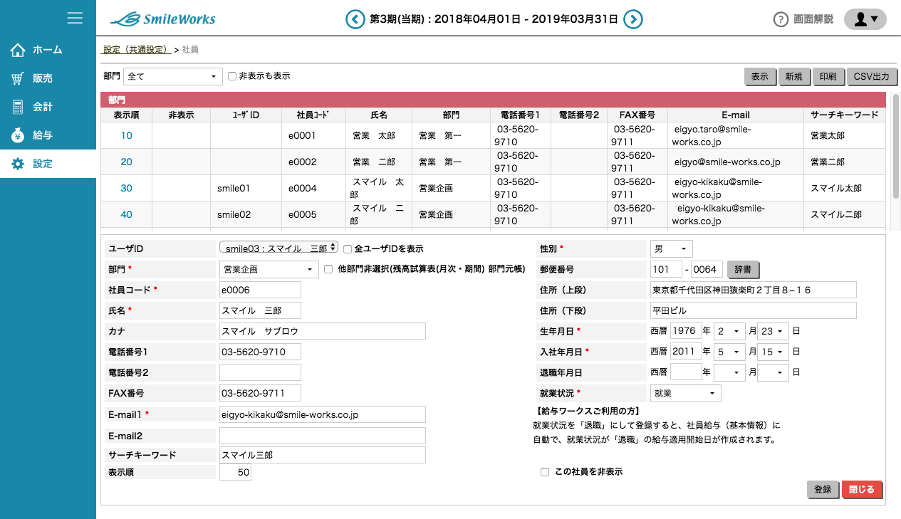Click the 住所（下段） field 平田ビル
Image resolution: width=901 pixels, height=519 pixels.
coord(753,310)
